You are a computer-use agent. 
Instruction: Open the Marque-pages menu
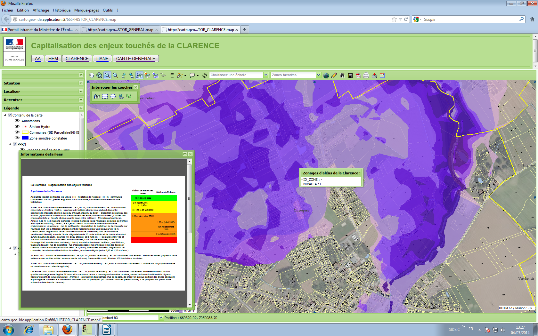[86, 10]
